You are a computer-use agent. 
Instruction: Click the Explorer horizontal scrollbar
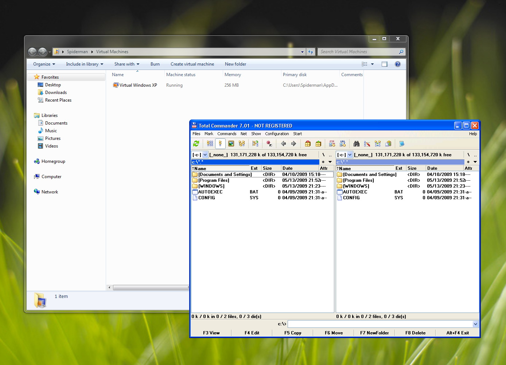pyautogui.click(x=149, y=288)
